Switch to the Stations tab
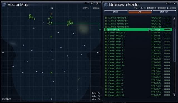Image resolution: width=178 pixels, height=103 pixels. (x=164, y=12)
